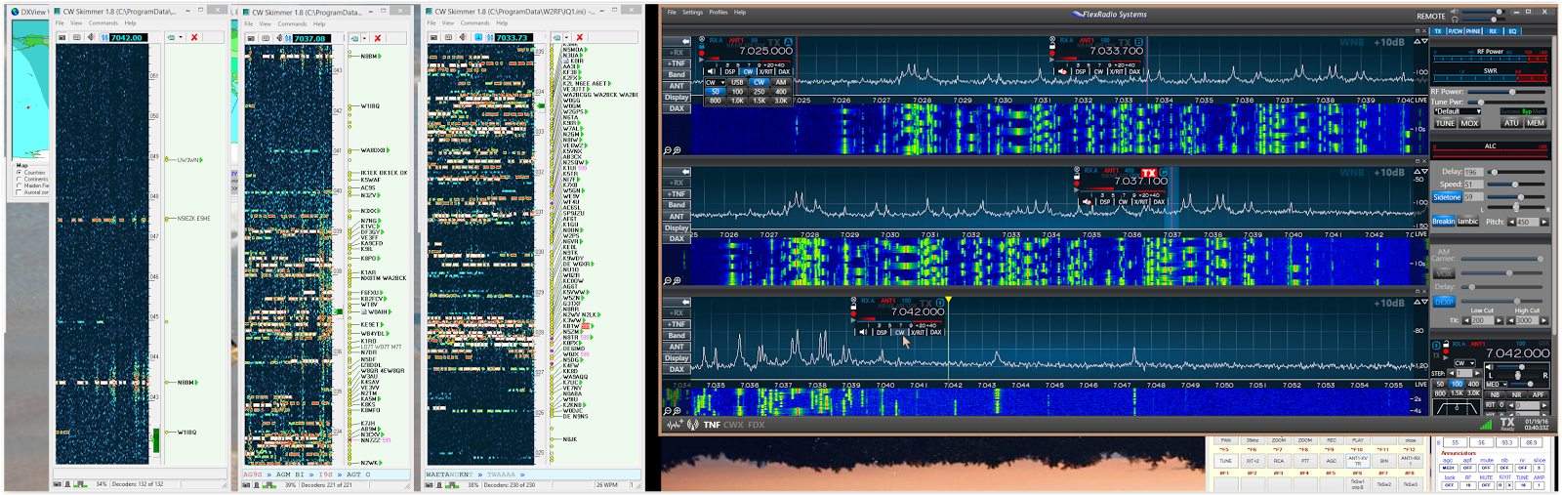
Task: Click the second toolbar icon in the 7037.08 Skimmer
Action: 265,38
